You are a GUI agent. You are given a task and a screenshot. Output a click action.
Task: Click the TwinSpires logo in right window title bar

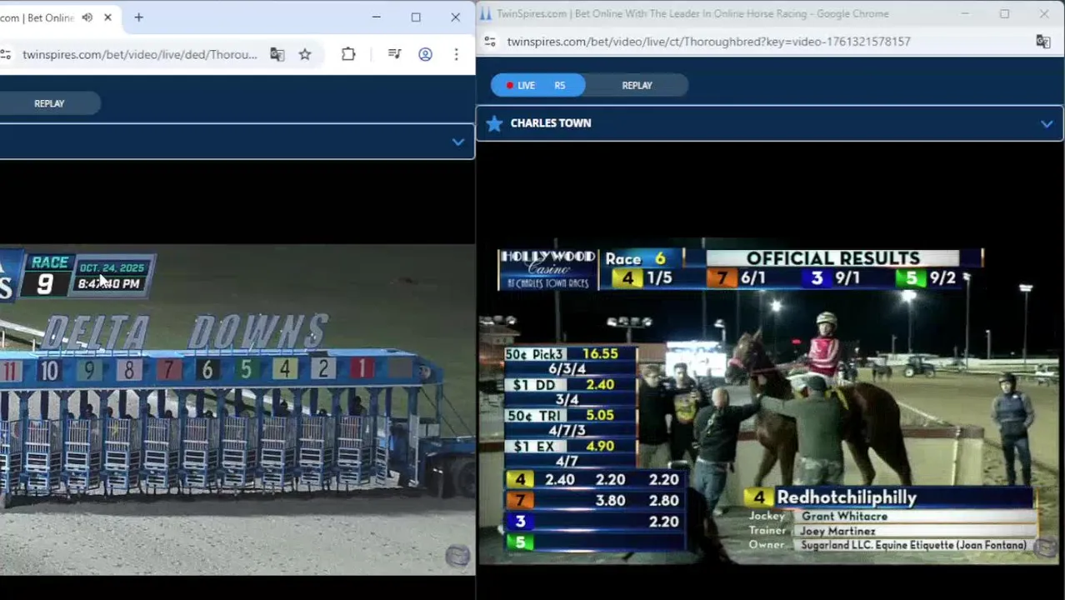[x=487, y=13]
